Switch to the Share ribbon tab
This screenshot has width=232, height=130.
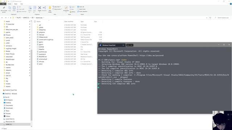tap(16, 4)
